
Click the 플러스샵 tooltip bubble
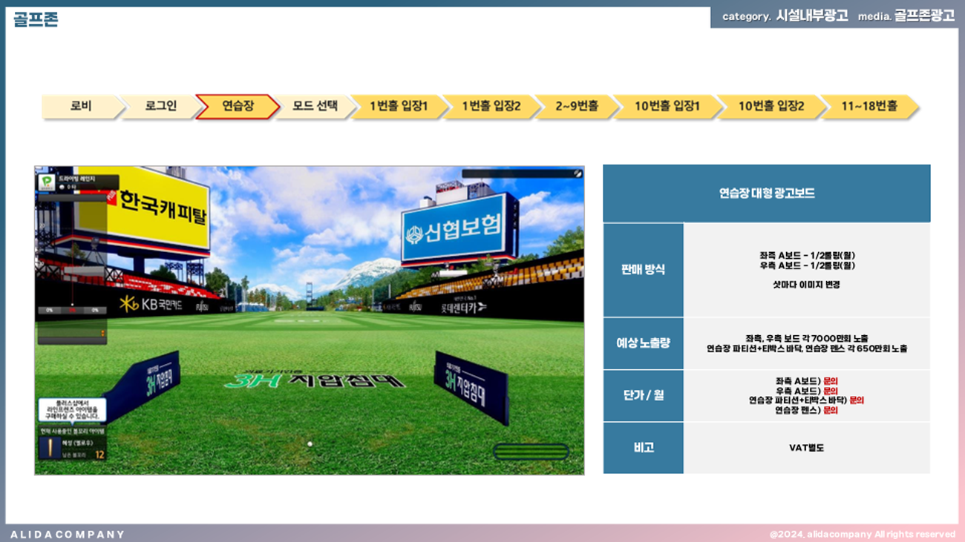click(x=72, y=410)
